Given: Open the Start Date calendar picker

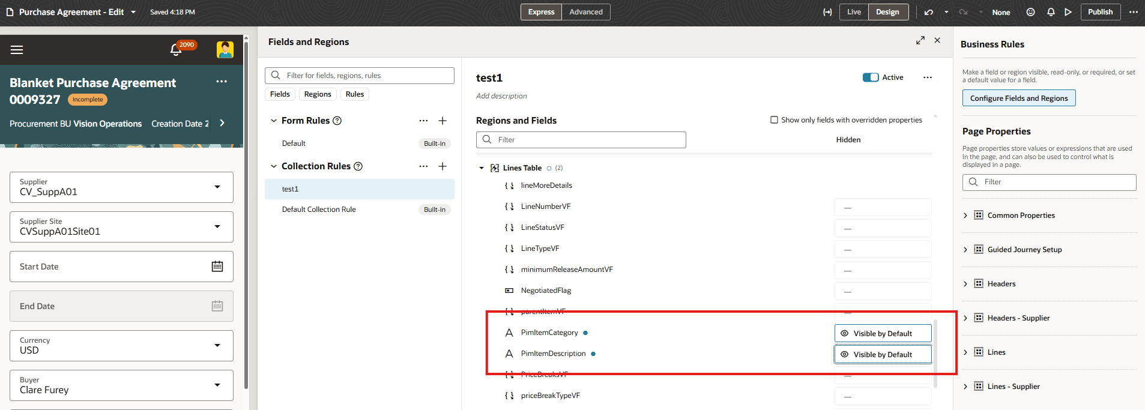Looking at the screenshot, I should (x=217, y=267).
